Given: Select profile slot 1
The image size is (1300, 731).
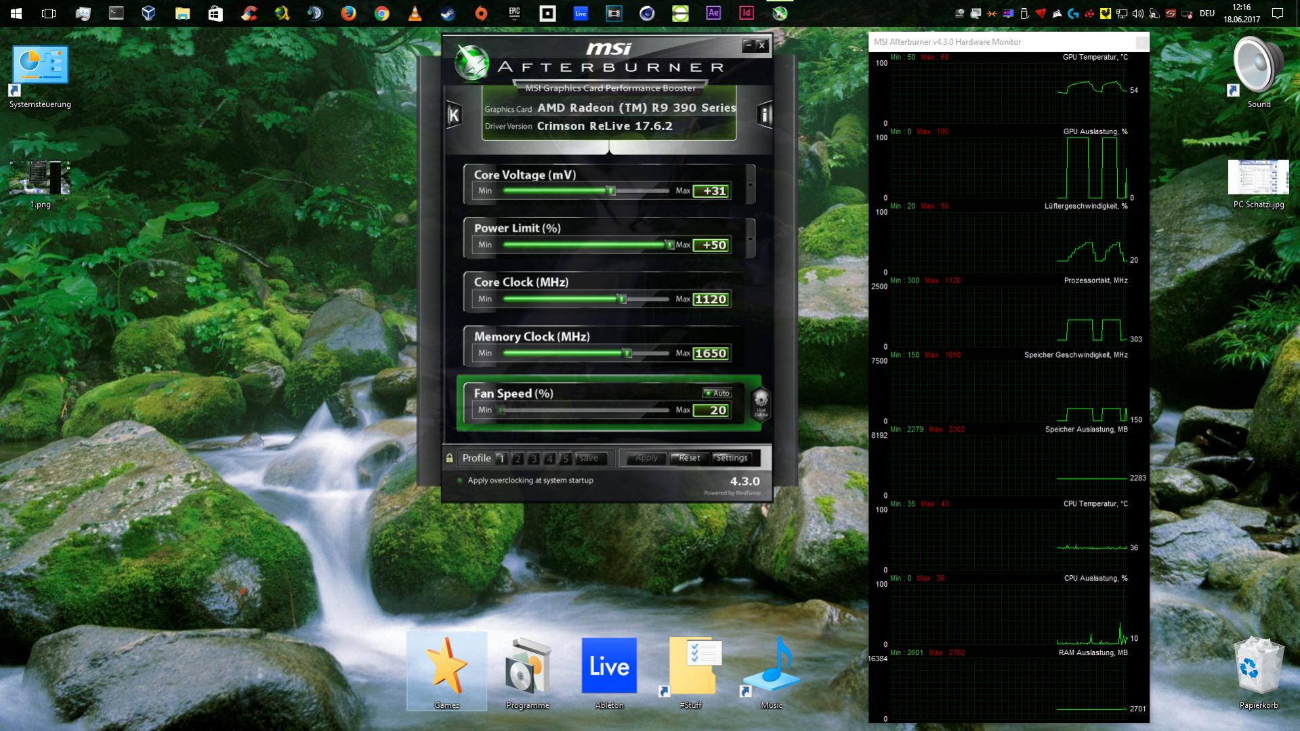Looking at the screenshot, I should point(501,459).
